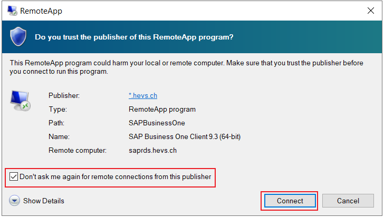Tick the Don't ask me again checkbox box
The image size is (384, 217).
point(14,176)
